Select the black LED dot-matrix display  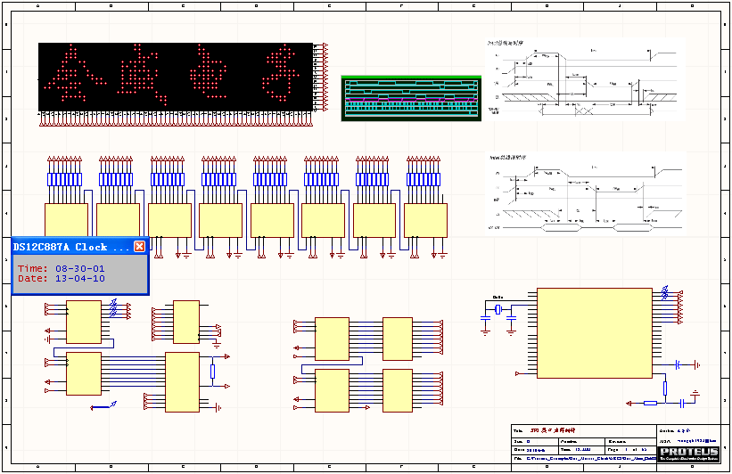(175, 77)
